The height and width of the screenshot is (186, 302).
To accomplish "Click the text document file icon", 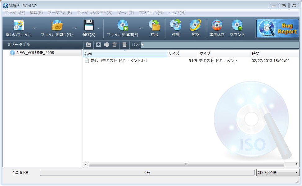I will pos(87,61).
